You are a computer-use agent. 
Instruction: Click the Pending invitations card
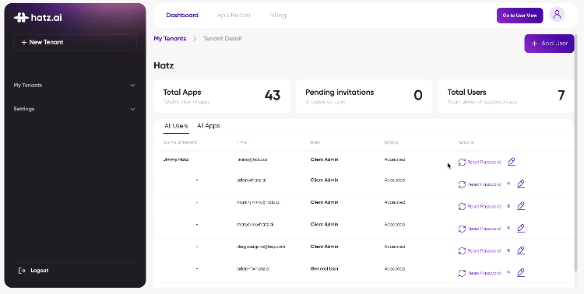click(x=364, y=96)
